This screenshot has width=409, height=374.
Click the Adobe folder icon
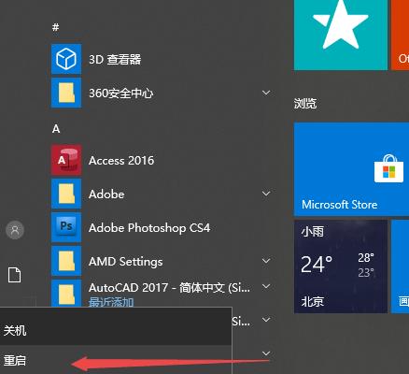point(66,194)
